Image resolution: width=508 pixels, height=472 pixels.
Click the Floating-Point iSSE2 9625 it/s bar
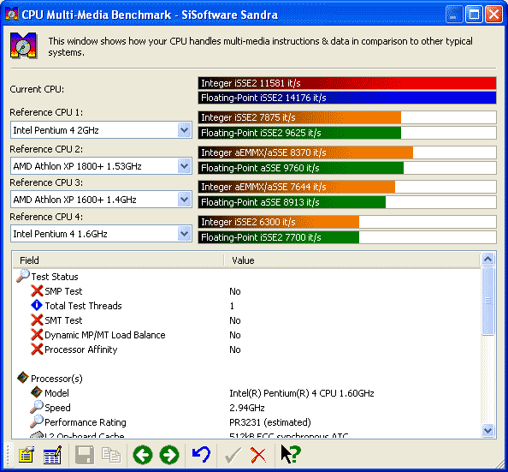pyautogui.click(x=347, y=133)
